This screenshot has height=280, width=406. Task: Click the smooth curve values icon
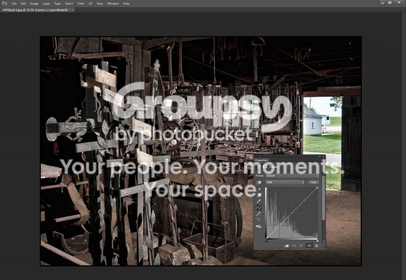259,220
